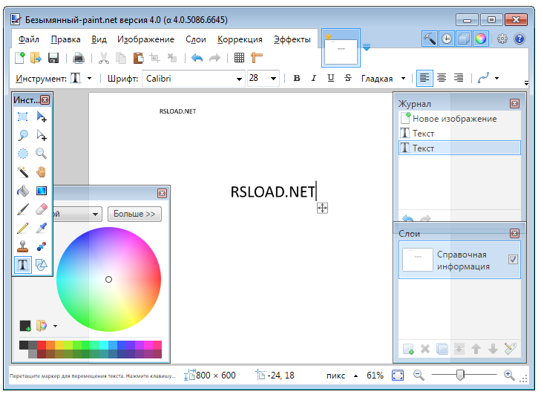
Task: Select the Move Selection tool
Action: tap(42, 135)
